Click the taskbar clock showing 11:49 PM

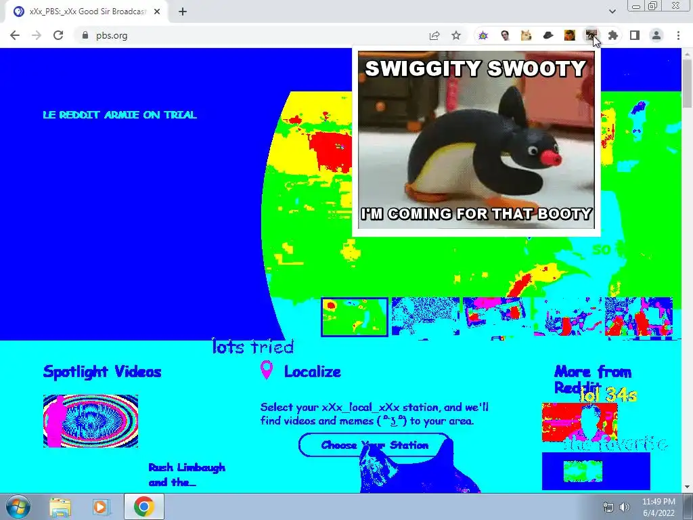pos(658,507)
